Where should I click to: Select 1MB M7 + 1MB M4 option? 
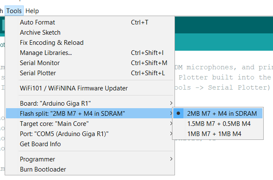[213, 134]
